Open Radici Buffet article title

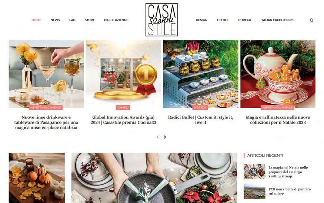tap(201, 120)
